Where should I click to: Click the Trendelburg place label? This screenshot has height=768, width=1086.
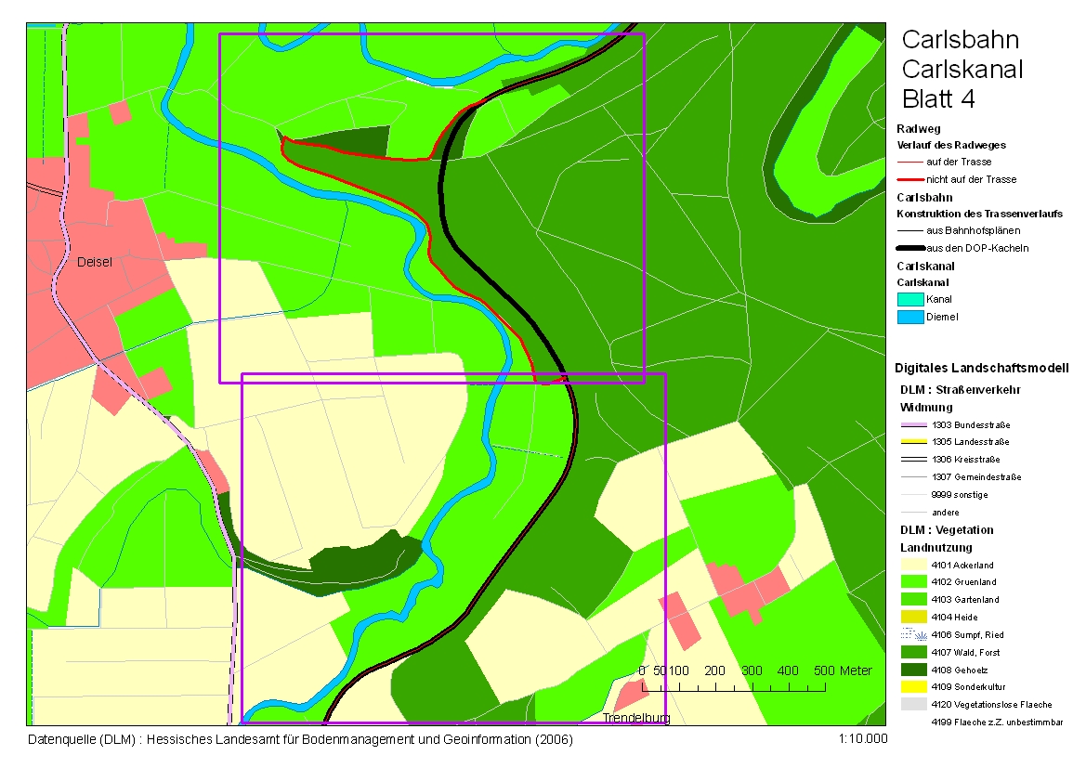[x=636, y=718]
